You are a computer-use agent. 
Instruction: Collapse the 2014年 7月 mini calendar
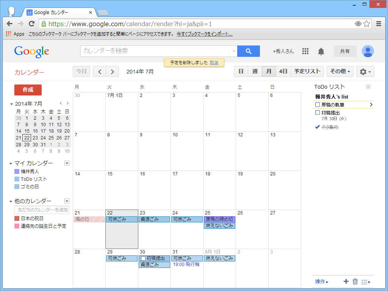11,104
